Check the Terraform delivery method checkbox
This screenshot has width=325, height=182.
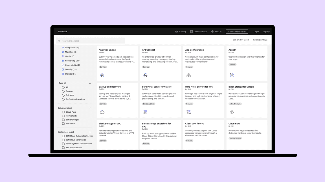[x=63, y=123]
